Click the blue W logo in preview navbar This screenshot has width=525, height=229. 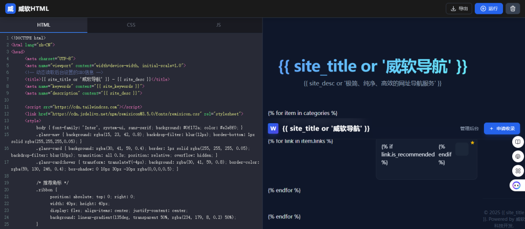coord(273,128)
